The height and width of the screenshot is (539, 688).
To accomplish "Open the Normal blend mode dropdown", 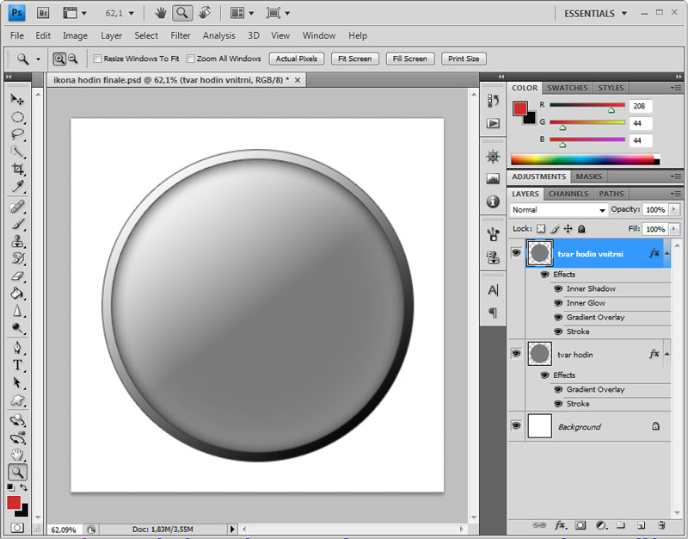I will (559, 210).
